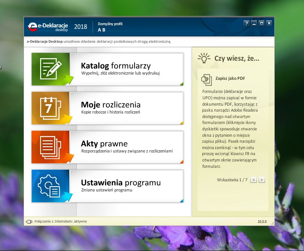
Task: Open Ustawienia programu tile title
Action: (x=121, y=182)
